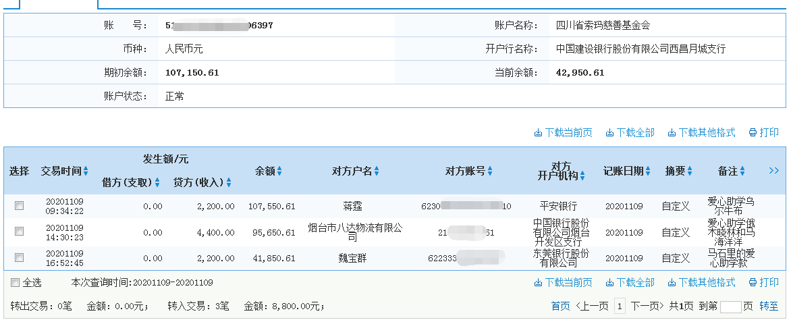Click the transaction time 20201109 09:34:22
Viewport: 791px width, 320px height.
(65, 206)
